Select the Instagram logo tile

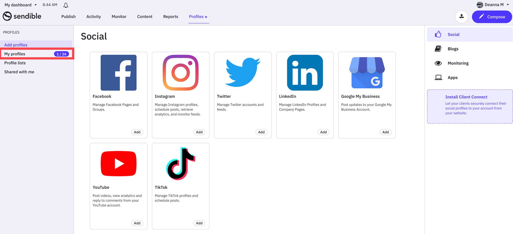tap(180, 73)
